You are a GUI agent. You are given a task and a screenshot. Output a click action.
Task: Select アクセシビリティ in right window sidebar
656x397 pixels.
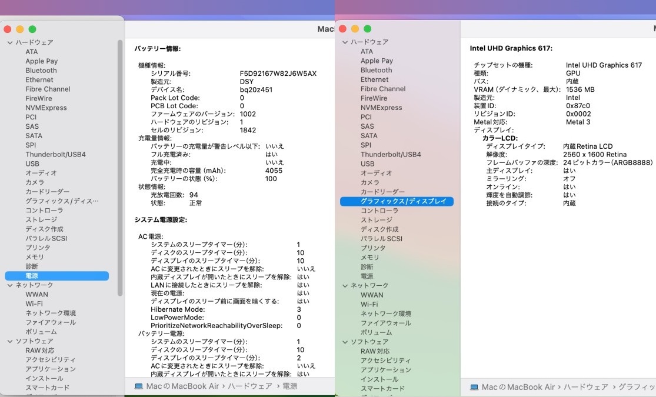385,361
